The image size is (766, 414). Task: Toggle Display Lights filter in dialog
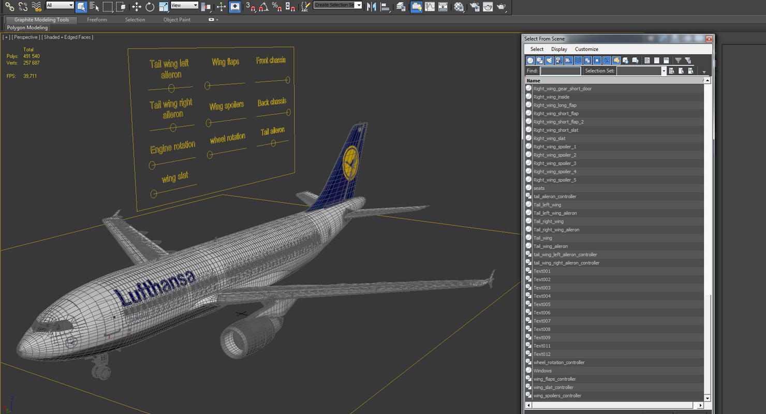pyautogui.click(x=549, y=61)
